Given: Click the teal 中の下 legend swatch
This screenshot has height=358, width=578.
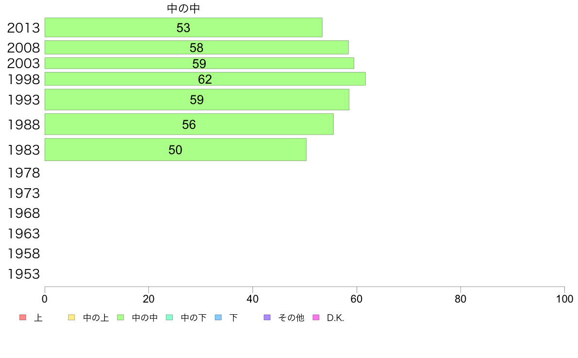Looking at the screenshot, I should pos(170,318).
